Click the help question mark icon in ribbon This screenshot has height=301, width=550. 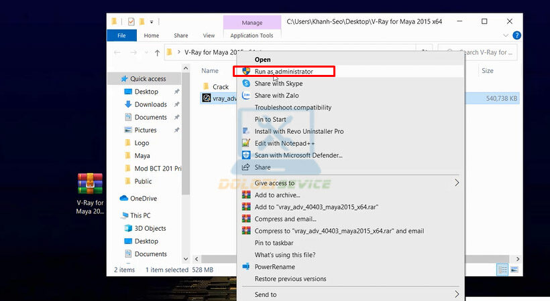[516, 35]
